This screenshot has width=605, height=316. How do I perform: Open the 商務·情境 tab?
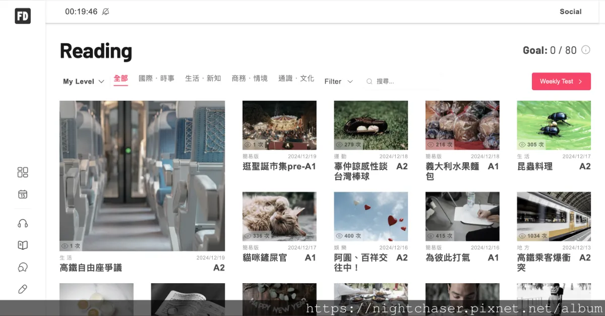(250, 79)
